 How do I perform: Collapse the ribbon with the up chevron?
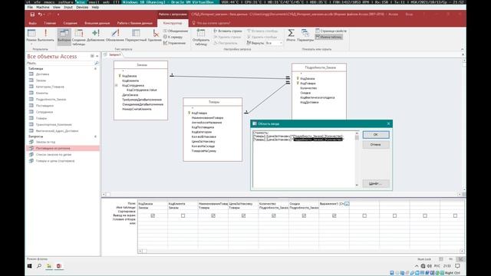pos(462,49)
